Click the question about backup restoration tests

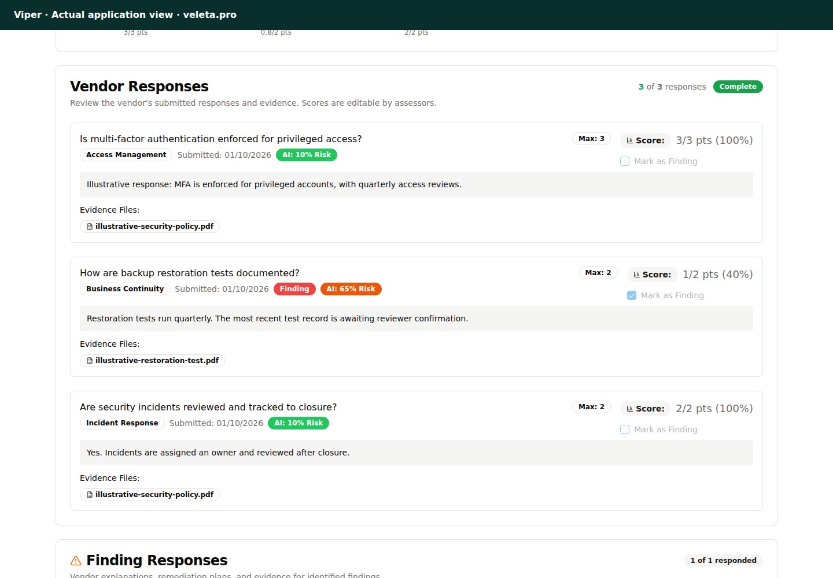click(x=190, y=273)
